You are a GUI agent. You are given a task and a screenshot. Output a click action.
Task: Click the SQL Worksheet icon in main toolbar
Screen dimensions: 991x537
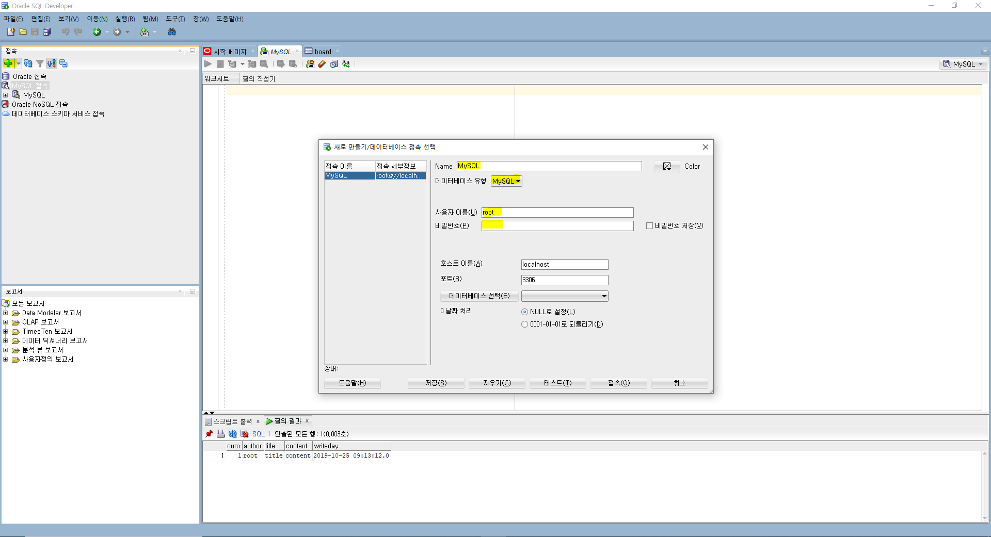[145, 32]
